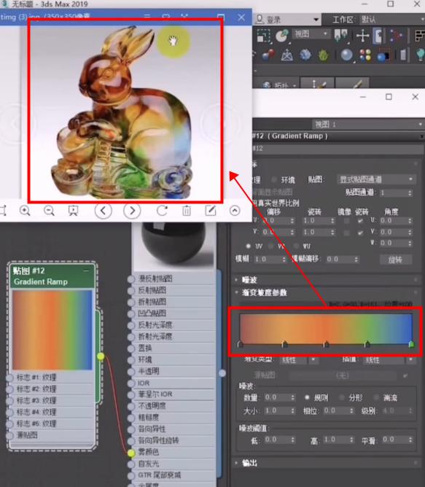Click the 视图 coordinate dropdown in the toolbar
This screenshot has width=425, height=487.
coord(311,34)
